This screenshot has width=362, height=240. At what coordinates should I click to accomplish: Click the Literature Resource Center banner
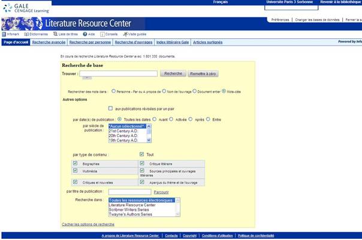[x=73, y=24]
